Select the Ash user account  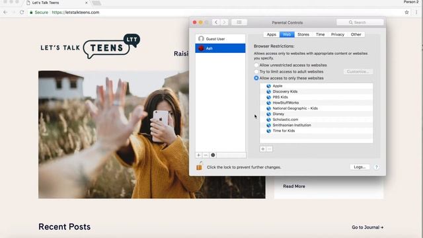click(x=220, y=48)
